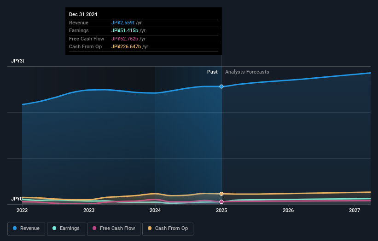The image size is (378, 241).
Task: Click the Free Cash Flow marker at 2025
Action: pos(221,202)
